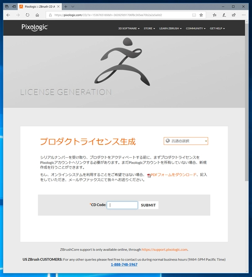
Task: Set these tabs aside
Action: (x=14, y=7)
